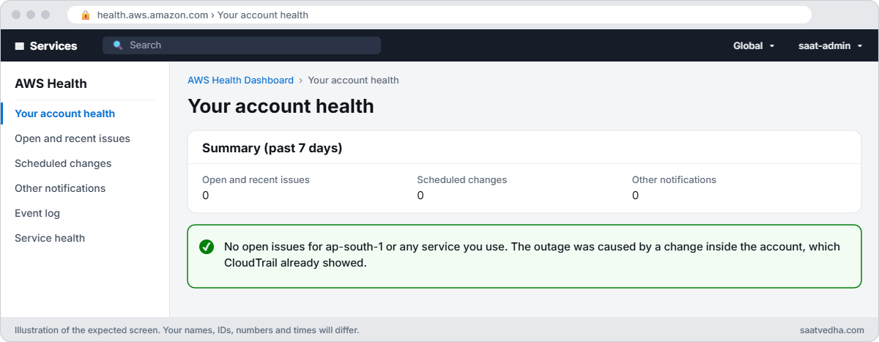This screenshot has width=879, height=342.
Task: Click the browser address bar URL
Action: [203, 15]
